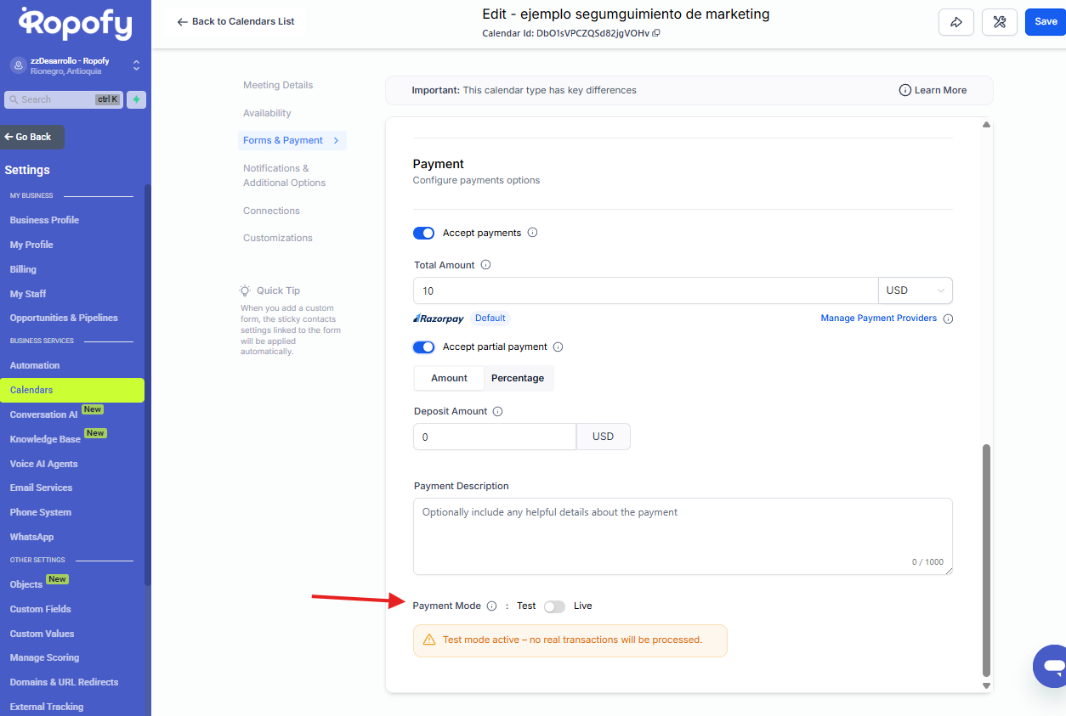
Task: Click info icon next to Payment Mode
Action: [x=491, y=606]
